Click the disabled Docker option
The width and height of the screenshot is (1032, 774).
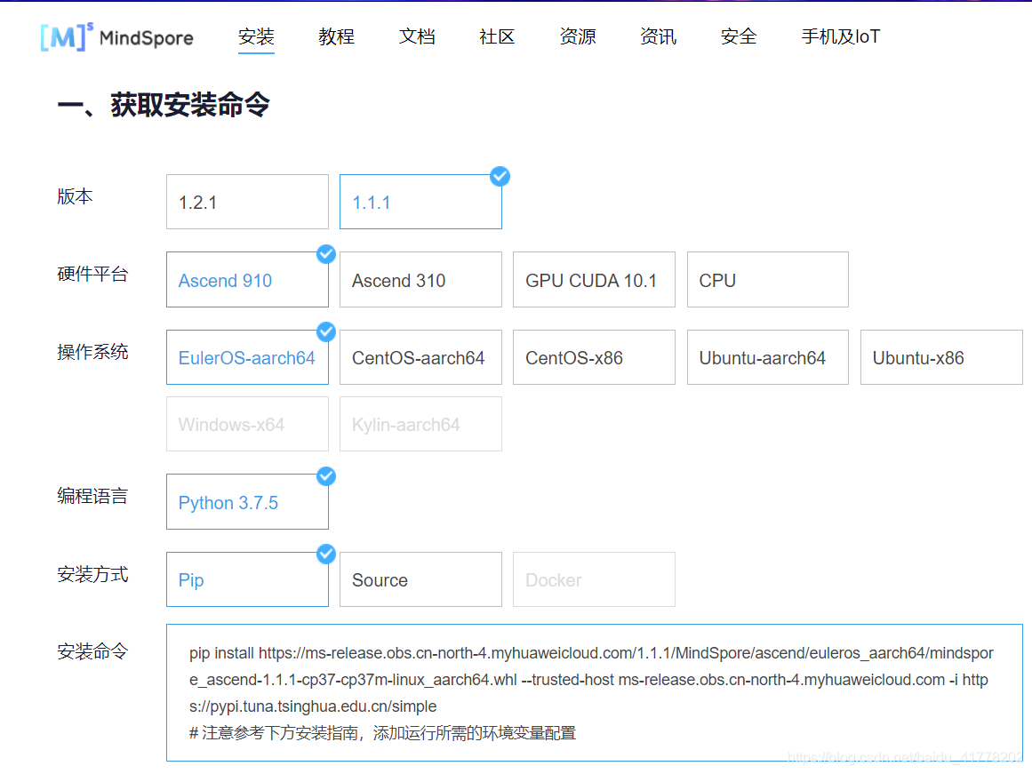click(x=594, y=579)
